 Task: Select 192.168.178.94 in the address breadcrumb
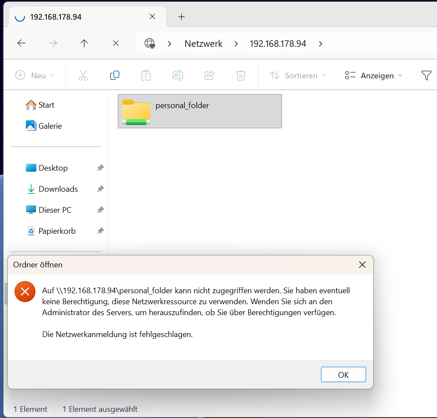[278, 44]
